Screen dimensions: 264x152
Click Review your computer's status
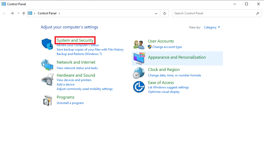pos(78,45)
